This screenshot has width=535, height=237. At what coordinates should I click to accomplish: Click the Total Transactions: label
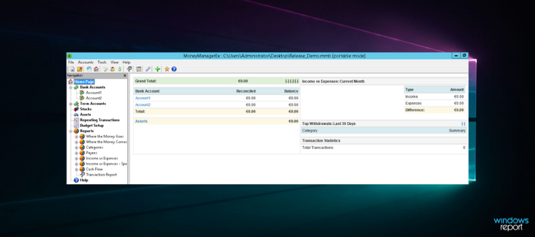(x=318, y=148)
